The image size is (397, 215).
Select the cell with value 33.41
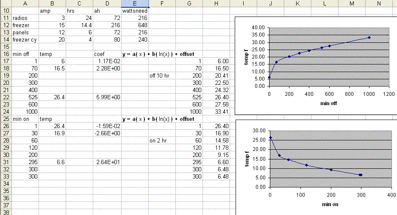[216, 112]
